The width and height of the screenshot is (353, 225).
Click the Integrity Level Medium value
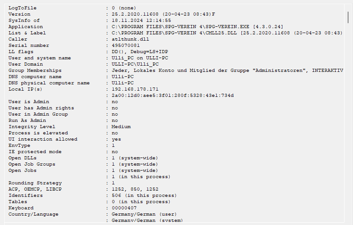pyautogui.click(x=121, y=127)
